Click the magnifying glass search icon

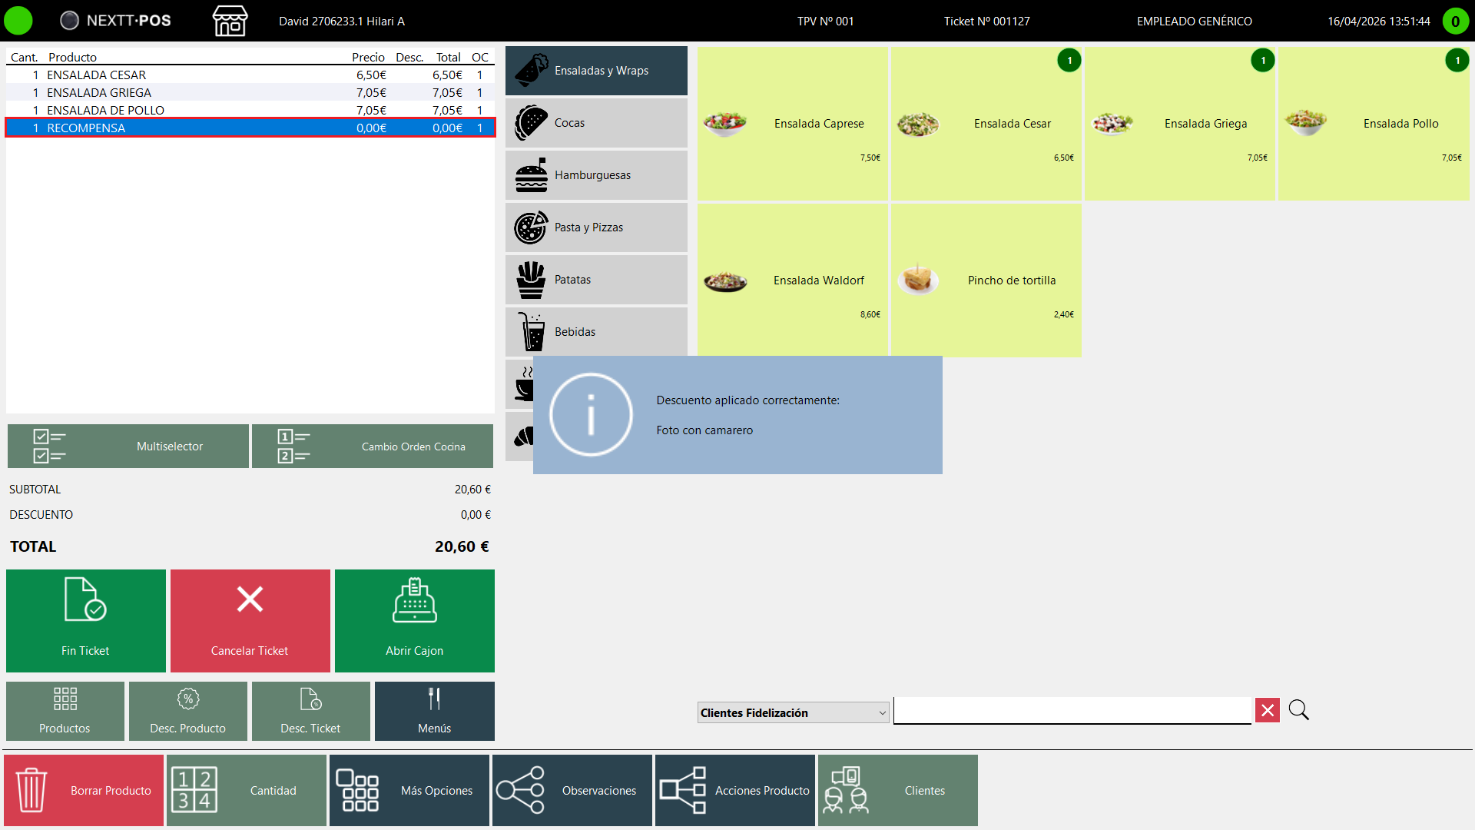click(1298, 710)
